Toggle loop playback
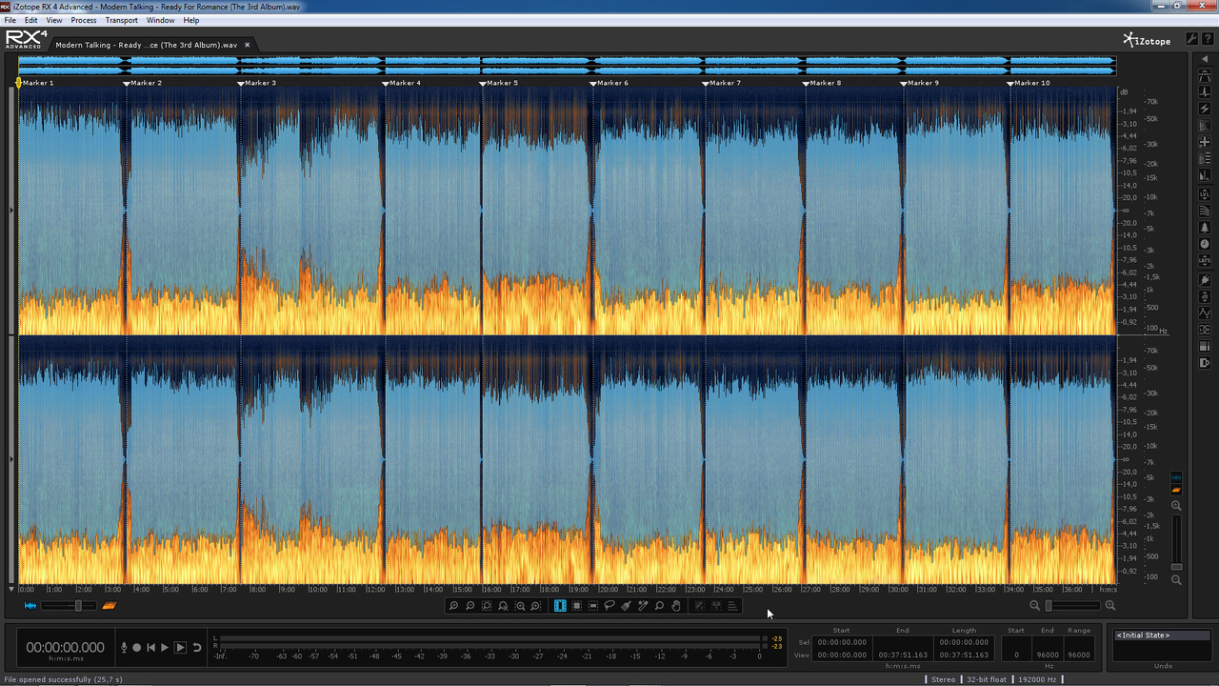Screen dimensions: 1219x686 197,648
